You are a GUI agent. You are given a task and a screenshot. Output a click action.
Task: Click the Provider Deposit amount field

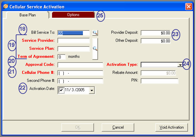pos(155,33)
